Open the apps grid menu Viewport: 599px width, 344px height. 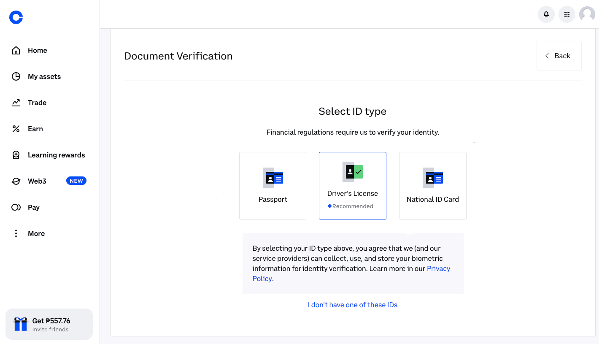(567, 14)
